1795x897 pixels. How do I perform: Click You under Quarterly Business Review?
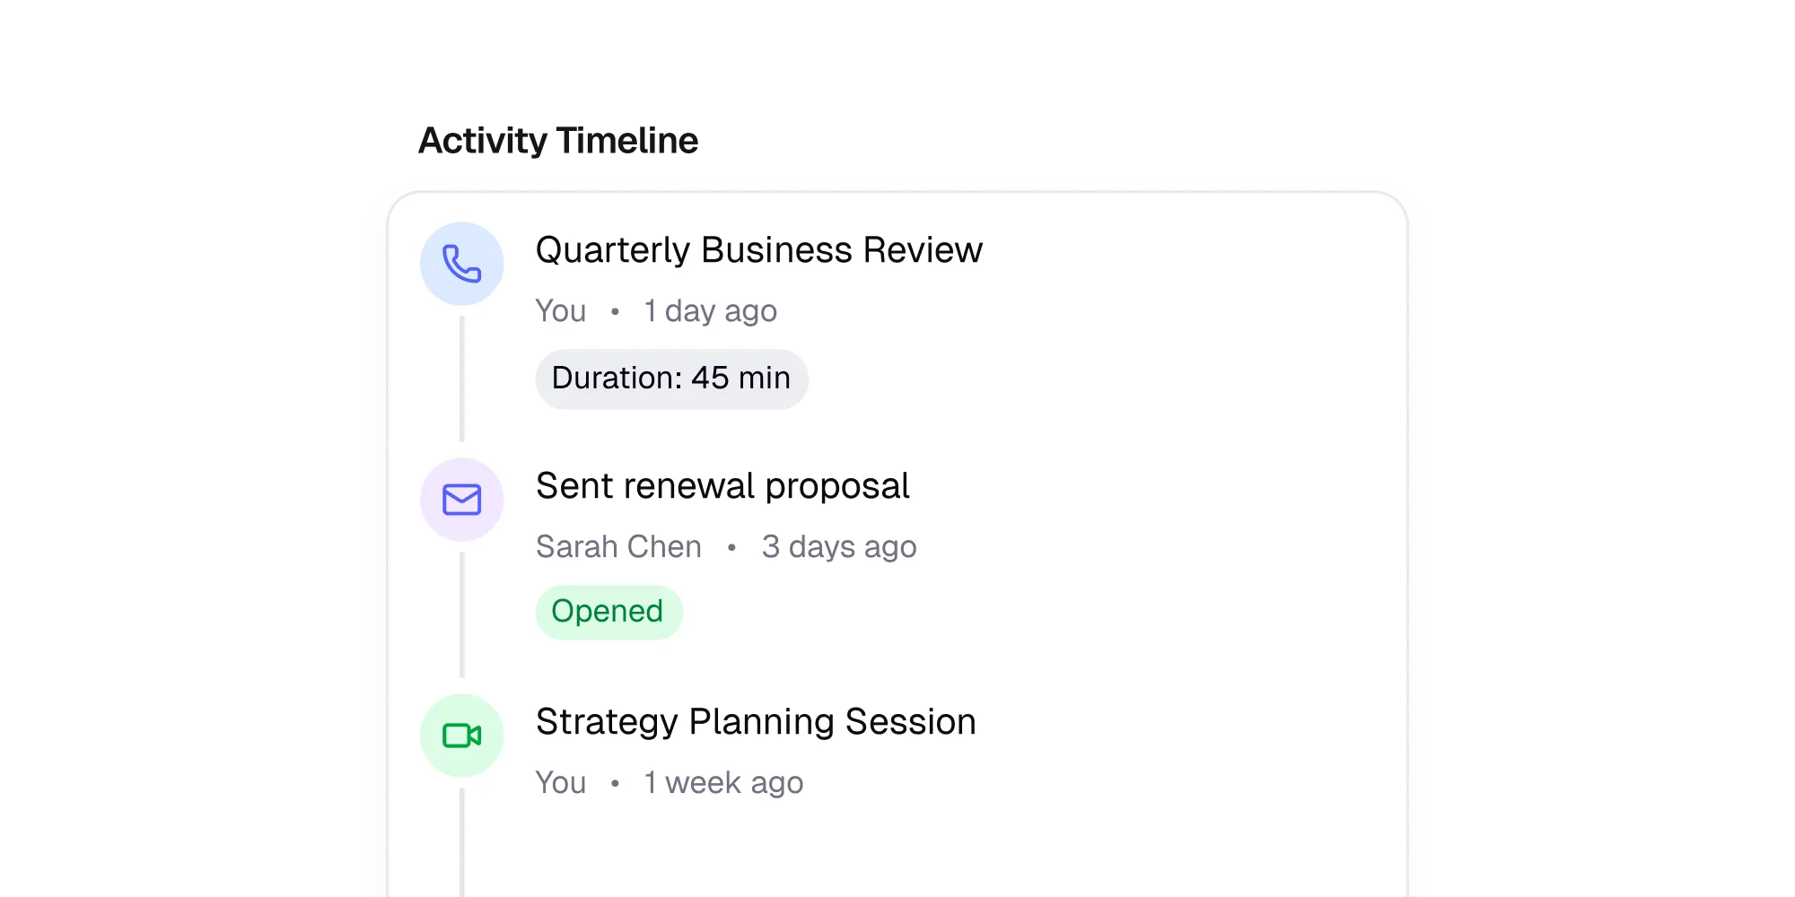[560, 310]
